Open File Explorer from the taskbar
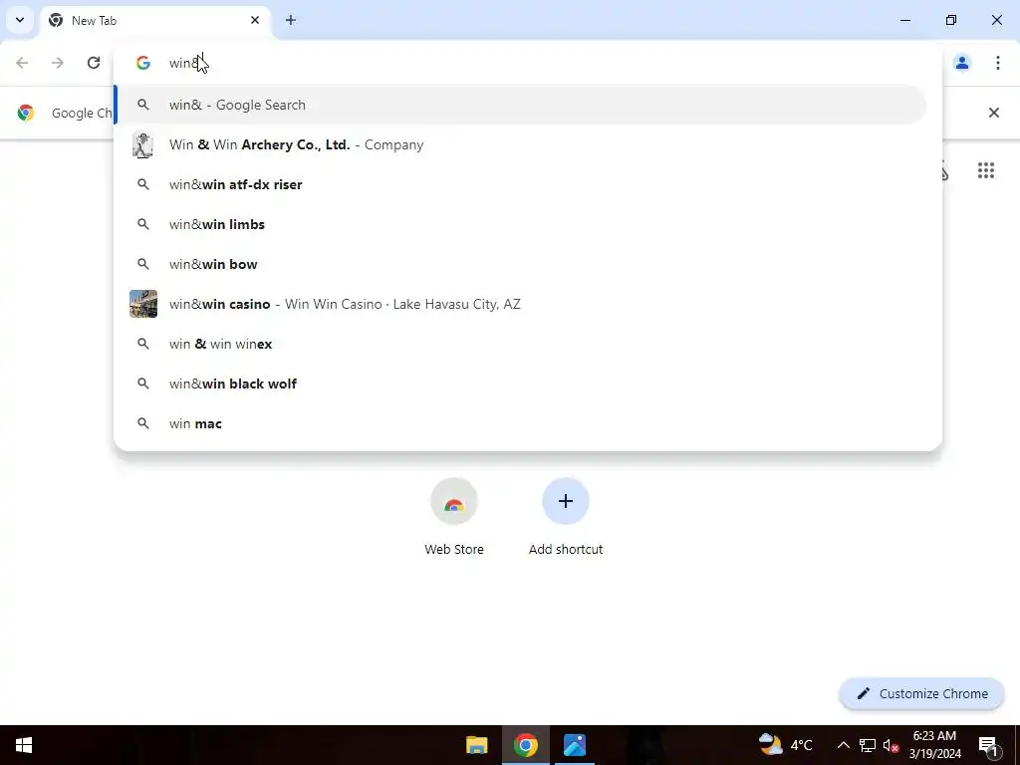Screen dimensions: 1020x765 point(477,745)
